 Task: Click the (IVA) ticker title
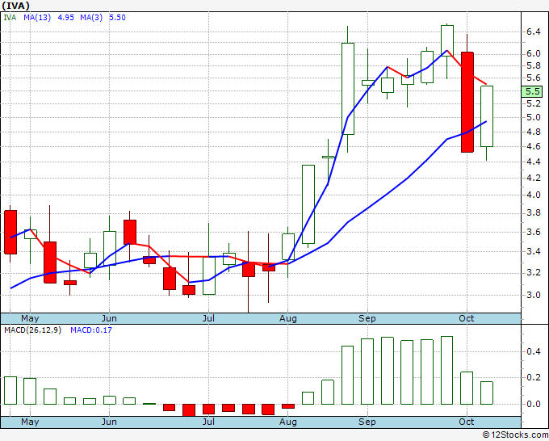[x=16, y=6]
